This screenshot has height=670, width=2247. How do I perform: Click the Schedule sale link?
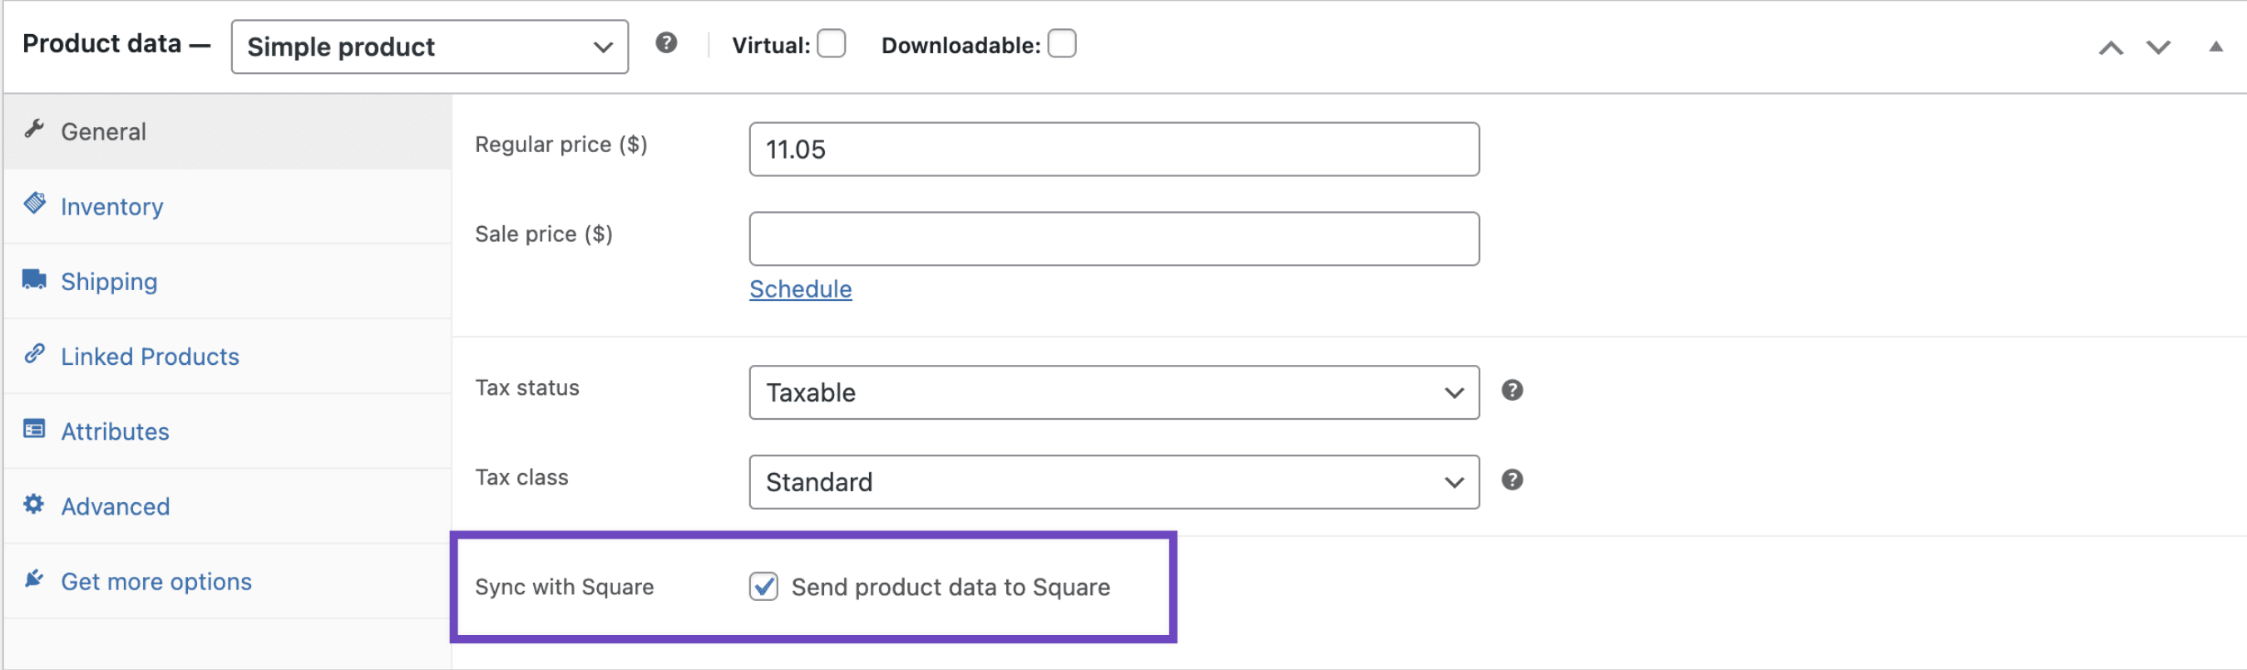pyautogui.click(x=800, y=288)
